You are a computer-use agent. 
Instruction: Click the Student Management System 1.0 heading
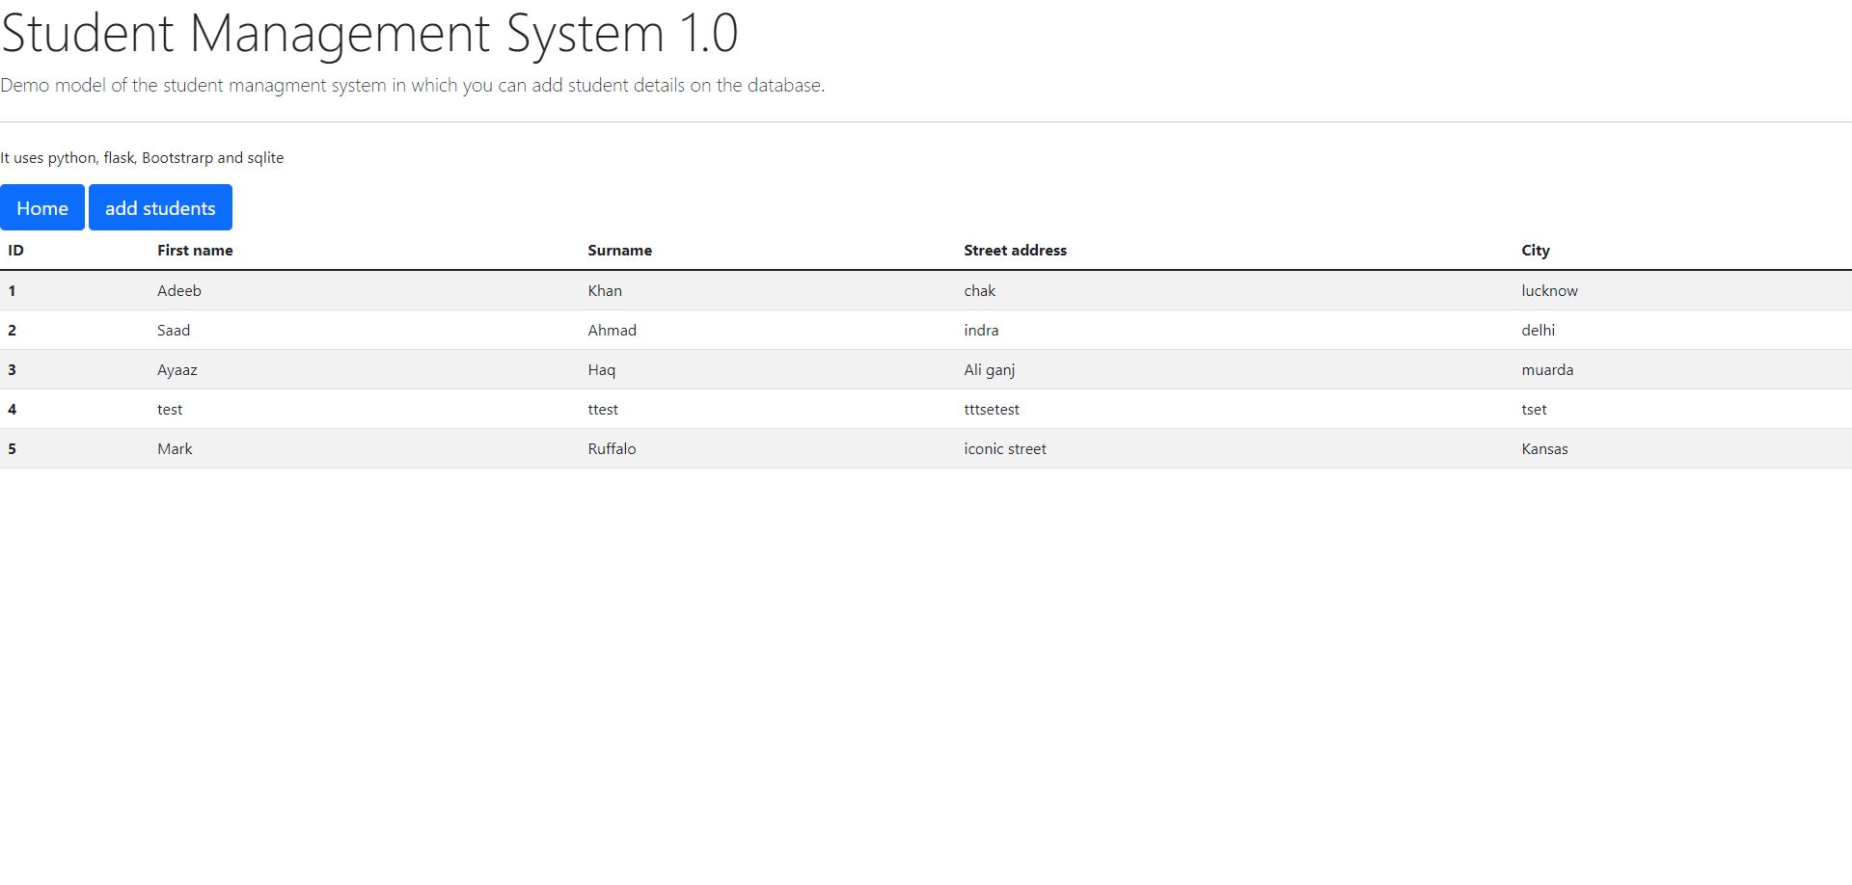pyautogui.click(x=369, y=34)
